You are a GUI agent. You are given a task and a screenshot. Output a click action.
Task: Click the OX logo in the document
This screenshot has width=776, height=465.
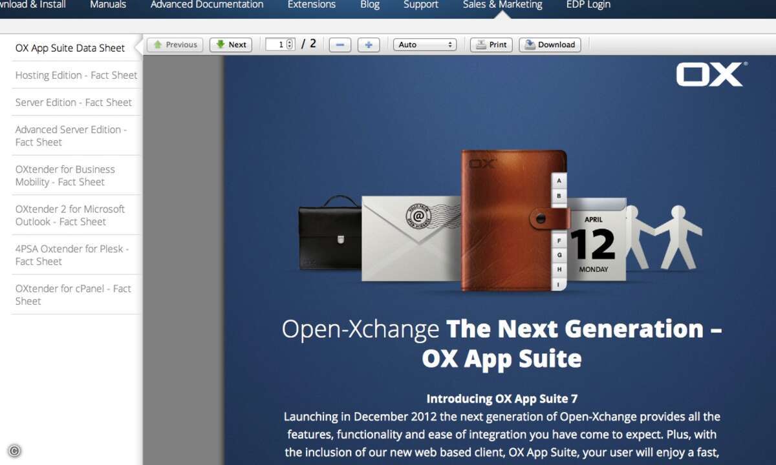[711, 74]
